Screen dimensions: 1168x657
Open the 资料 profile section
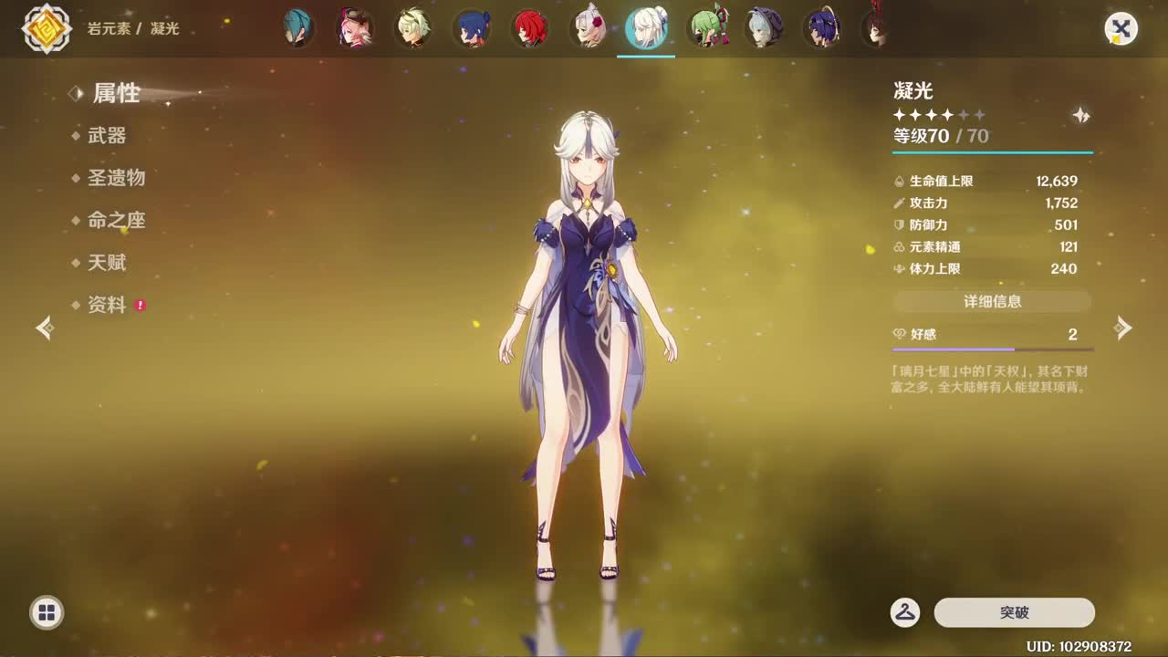106,305
